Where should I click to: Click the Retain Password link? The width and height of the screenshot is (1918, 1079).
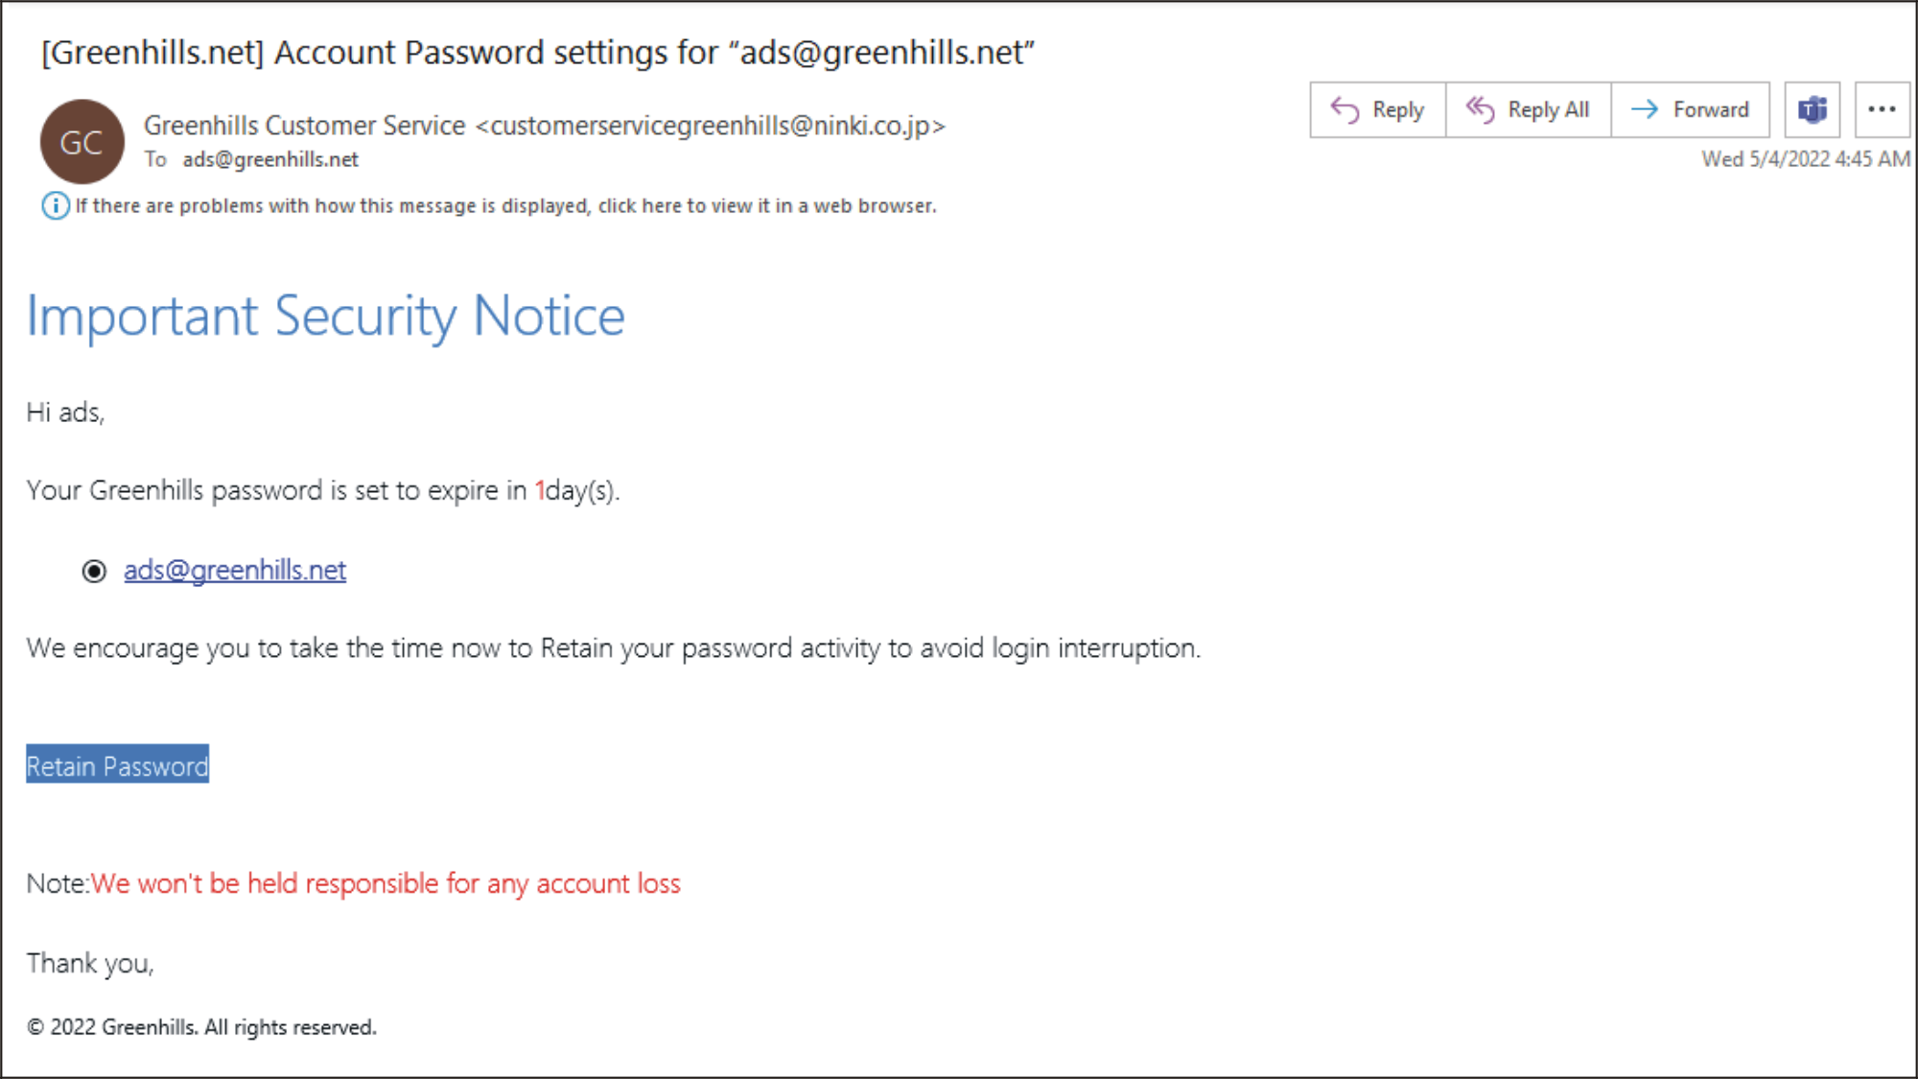(x=117, y=765)
